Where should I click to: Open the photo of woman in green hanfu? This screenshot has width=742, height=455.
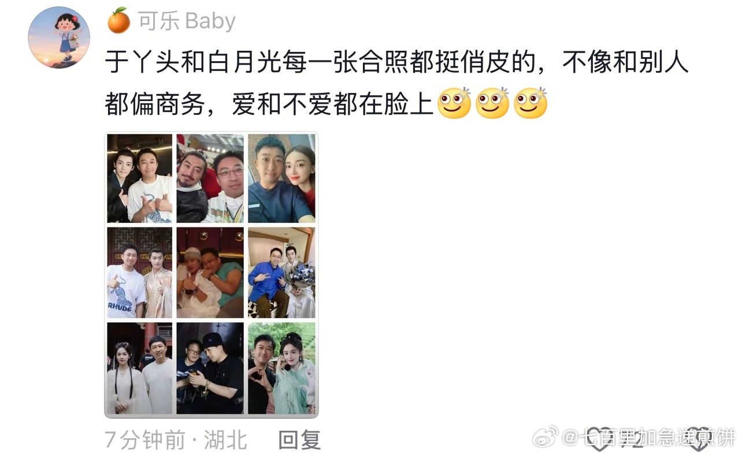(x=281, y=368)
